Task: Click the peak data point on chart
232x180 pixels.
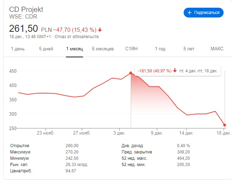Action: pos(131,73)
